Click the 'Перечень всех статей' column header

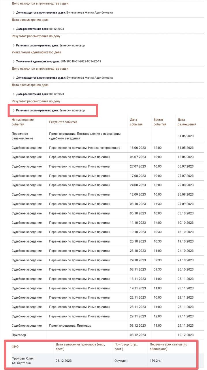tap(169, 347)
